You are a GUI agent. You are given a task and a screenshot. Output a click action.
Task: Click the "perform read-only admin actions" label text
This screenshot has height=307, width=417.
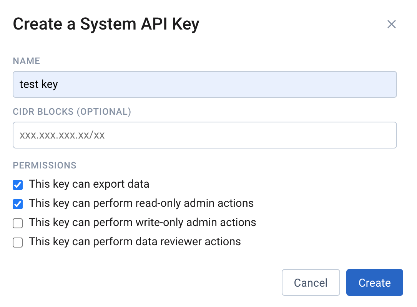click(141, 203)
